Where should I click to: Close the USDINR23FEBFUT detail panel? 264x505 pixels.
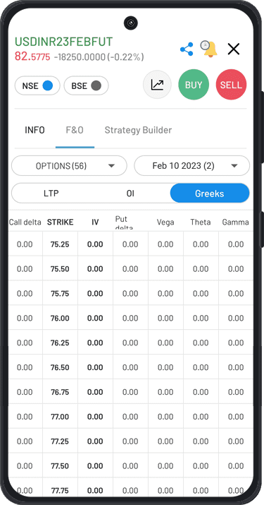(234, 49)
